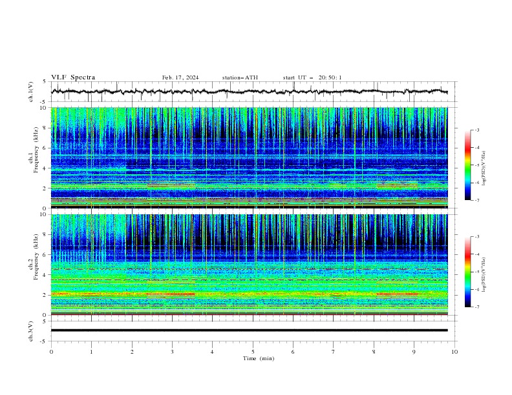Click the "ch.1(V)" axis label

(x=31, y=92)
